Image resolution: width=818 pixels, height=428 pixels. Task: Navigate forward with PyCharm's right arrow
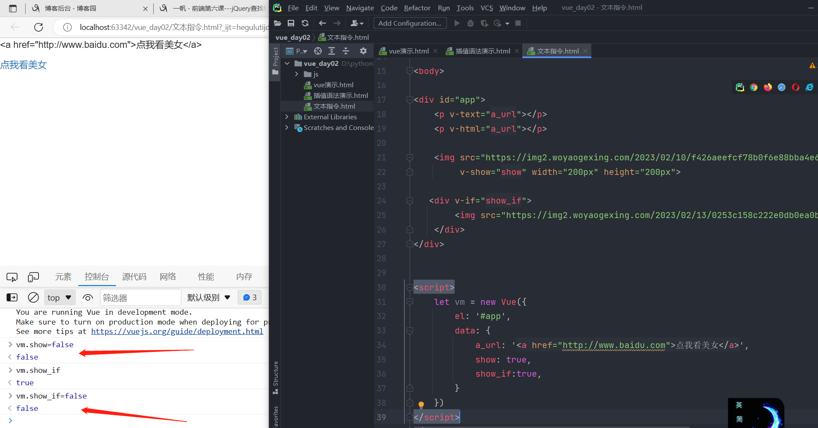337,23
